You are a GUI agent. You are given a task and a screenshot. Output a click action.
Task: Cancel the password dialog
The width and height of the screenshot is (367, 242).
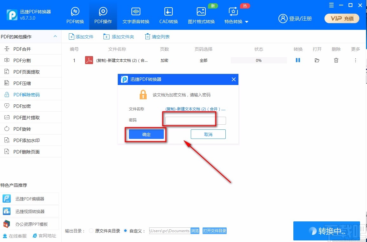208,134
